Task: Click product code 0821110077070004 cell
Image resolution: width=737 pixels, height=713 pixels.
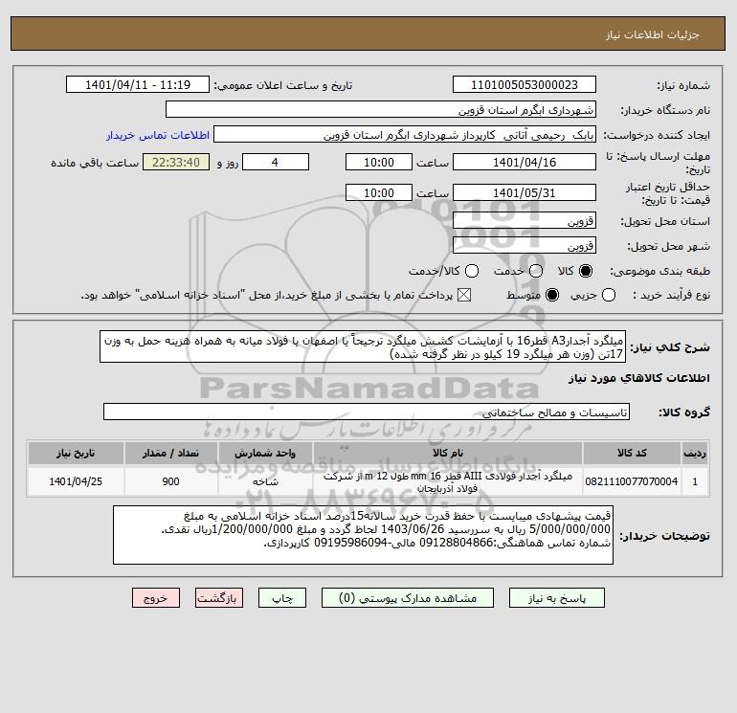Action: [632, 481]
